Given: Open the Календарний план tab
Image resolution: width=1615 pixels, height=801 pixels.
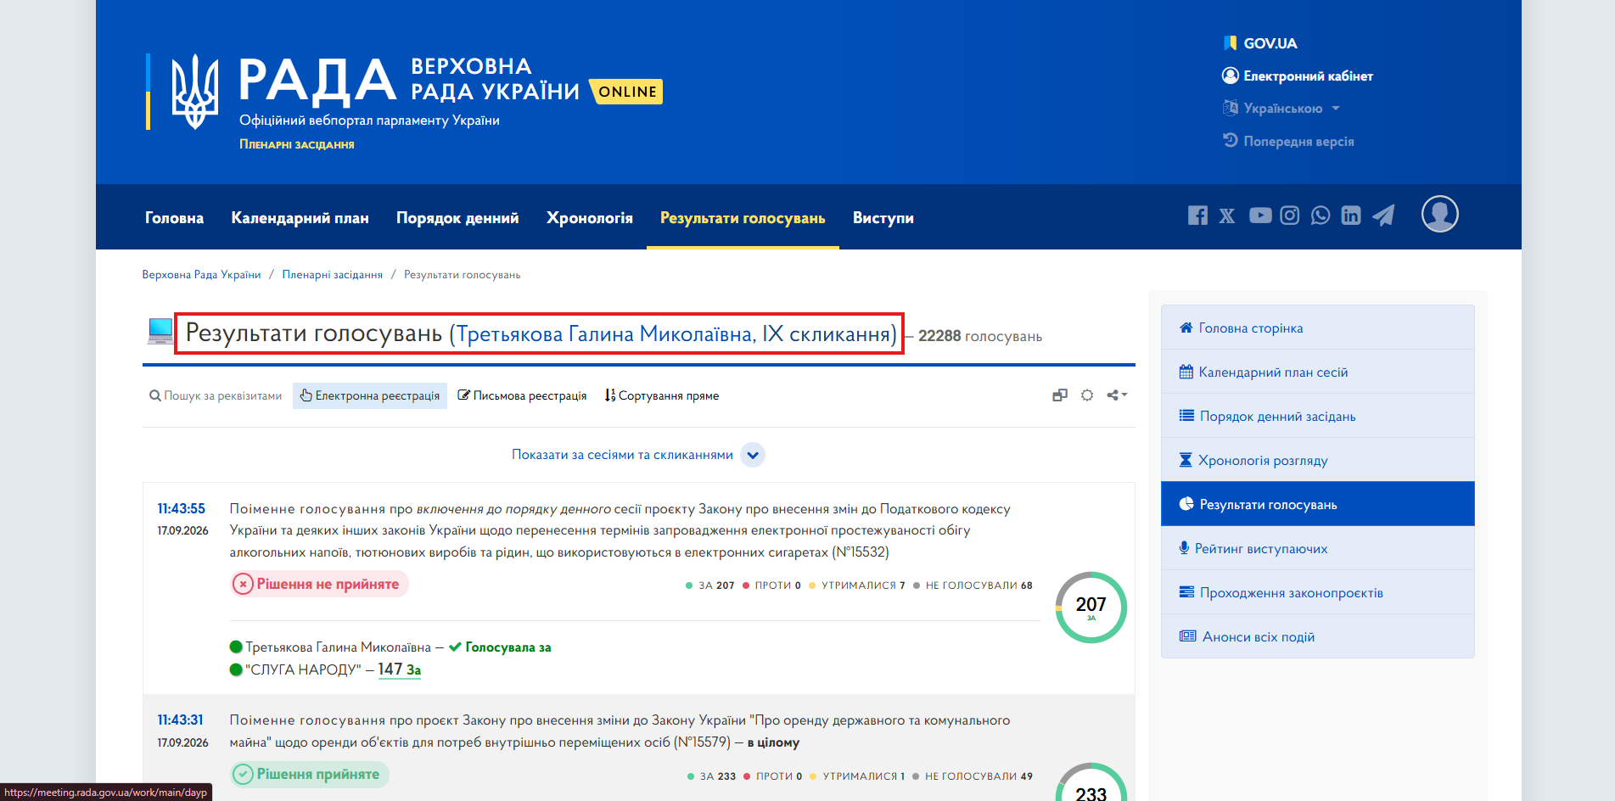Looking at the screenshot, I should point(300,218).
